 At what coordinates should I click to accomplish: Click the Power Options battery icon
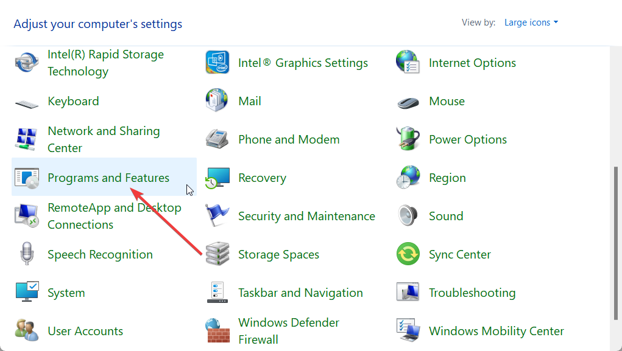(408, 139)
